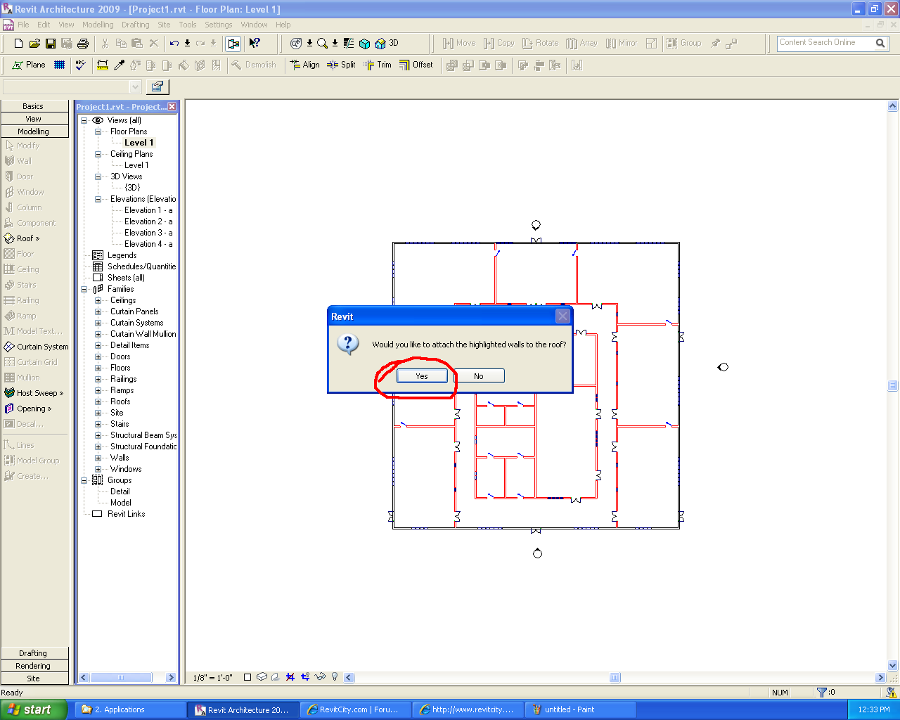Select the Offset tool
Viewport: 900px width, 720px height.
click(x=416, y=65)
